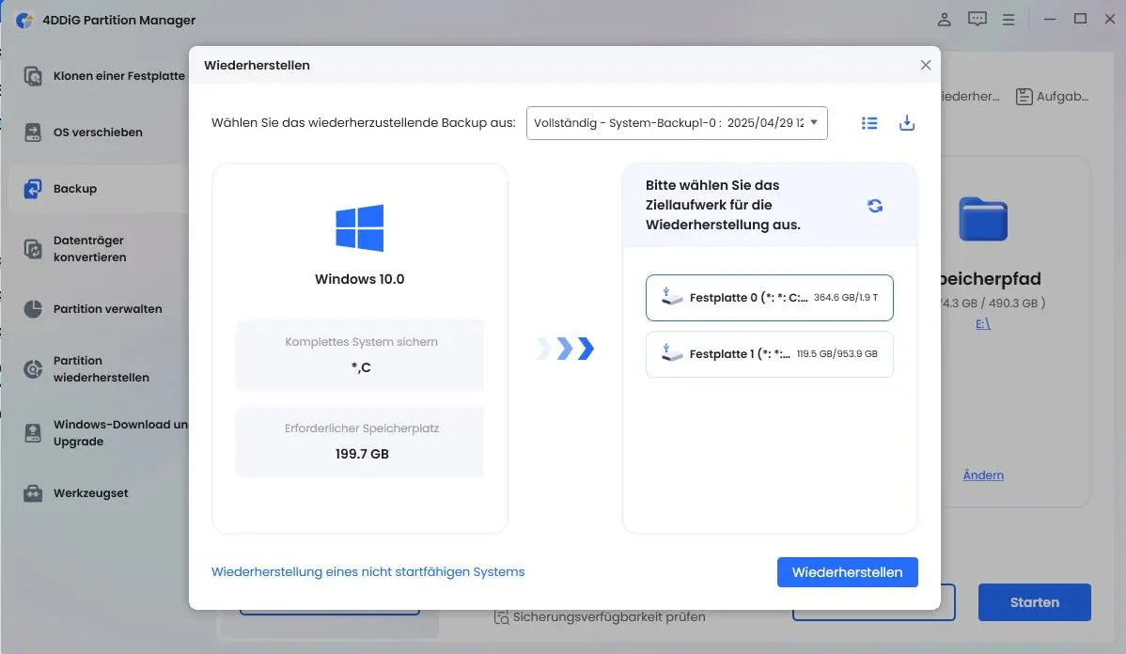Screen dimensions: 1126x654
Task: Refresh the target drive list
Action: point(875,206)
